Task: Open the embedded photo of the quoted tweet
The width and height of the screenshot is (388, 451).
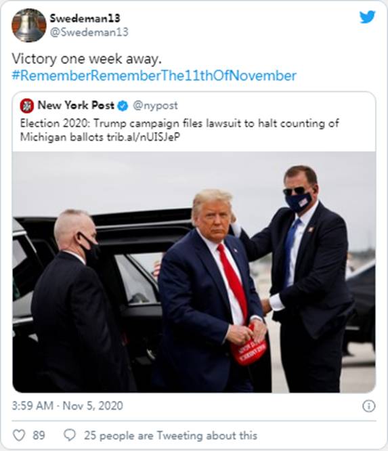Action: [194, 272]
